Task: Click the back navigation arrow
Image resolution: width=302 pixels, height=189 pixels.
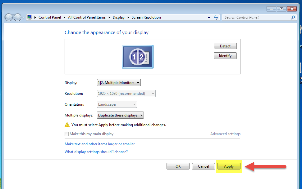Action: [x=9, y=17]
